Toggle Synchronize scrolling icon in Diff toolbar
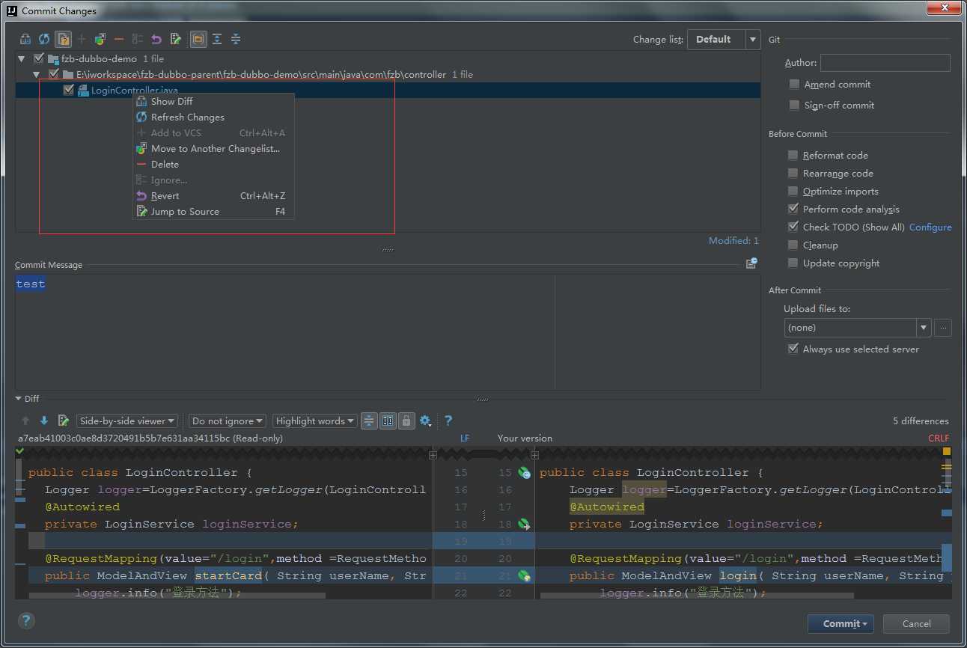Screen dimensions: 967x648 point(388,421)
